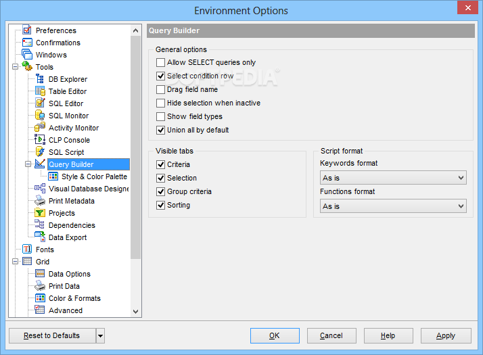The image size is (483, 355).
Task: Click the Print Data printer icon
Action: pyautogui.click(x=40, y=286)
